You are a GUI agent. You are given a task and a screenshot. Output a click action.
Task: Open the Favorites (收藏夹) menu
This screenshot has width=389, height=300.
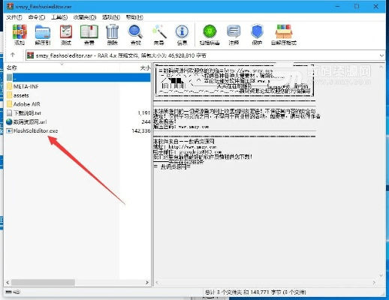[85, 17]
